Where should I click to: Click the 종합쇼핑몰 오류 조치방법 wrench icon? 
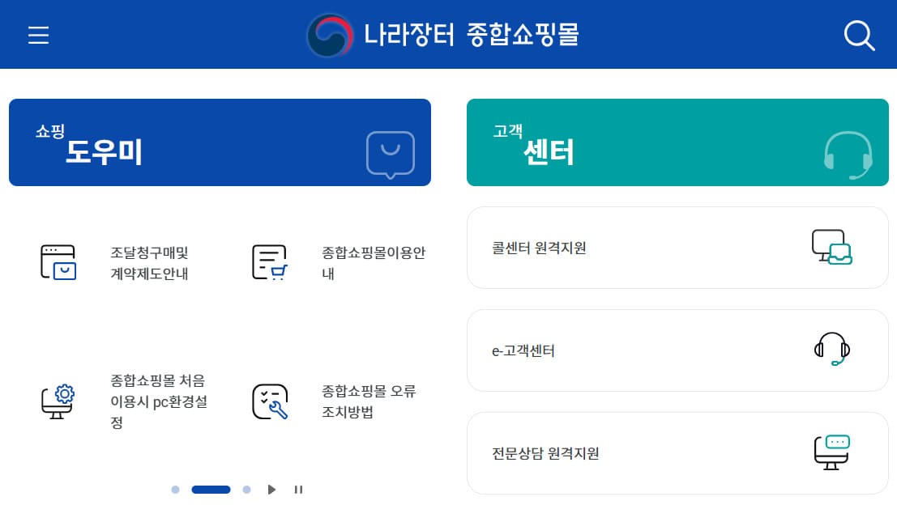pos(271,399)
